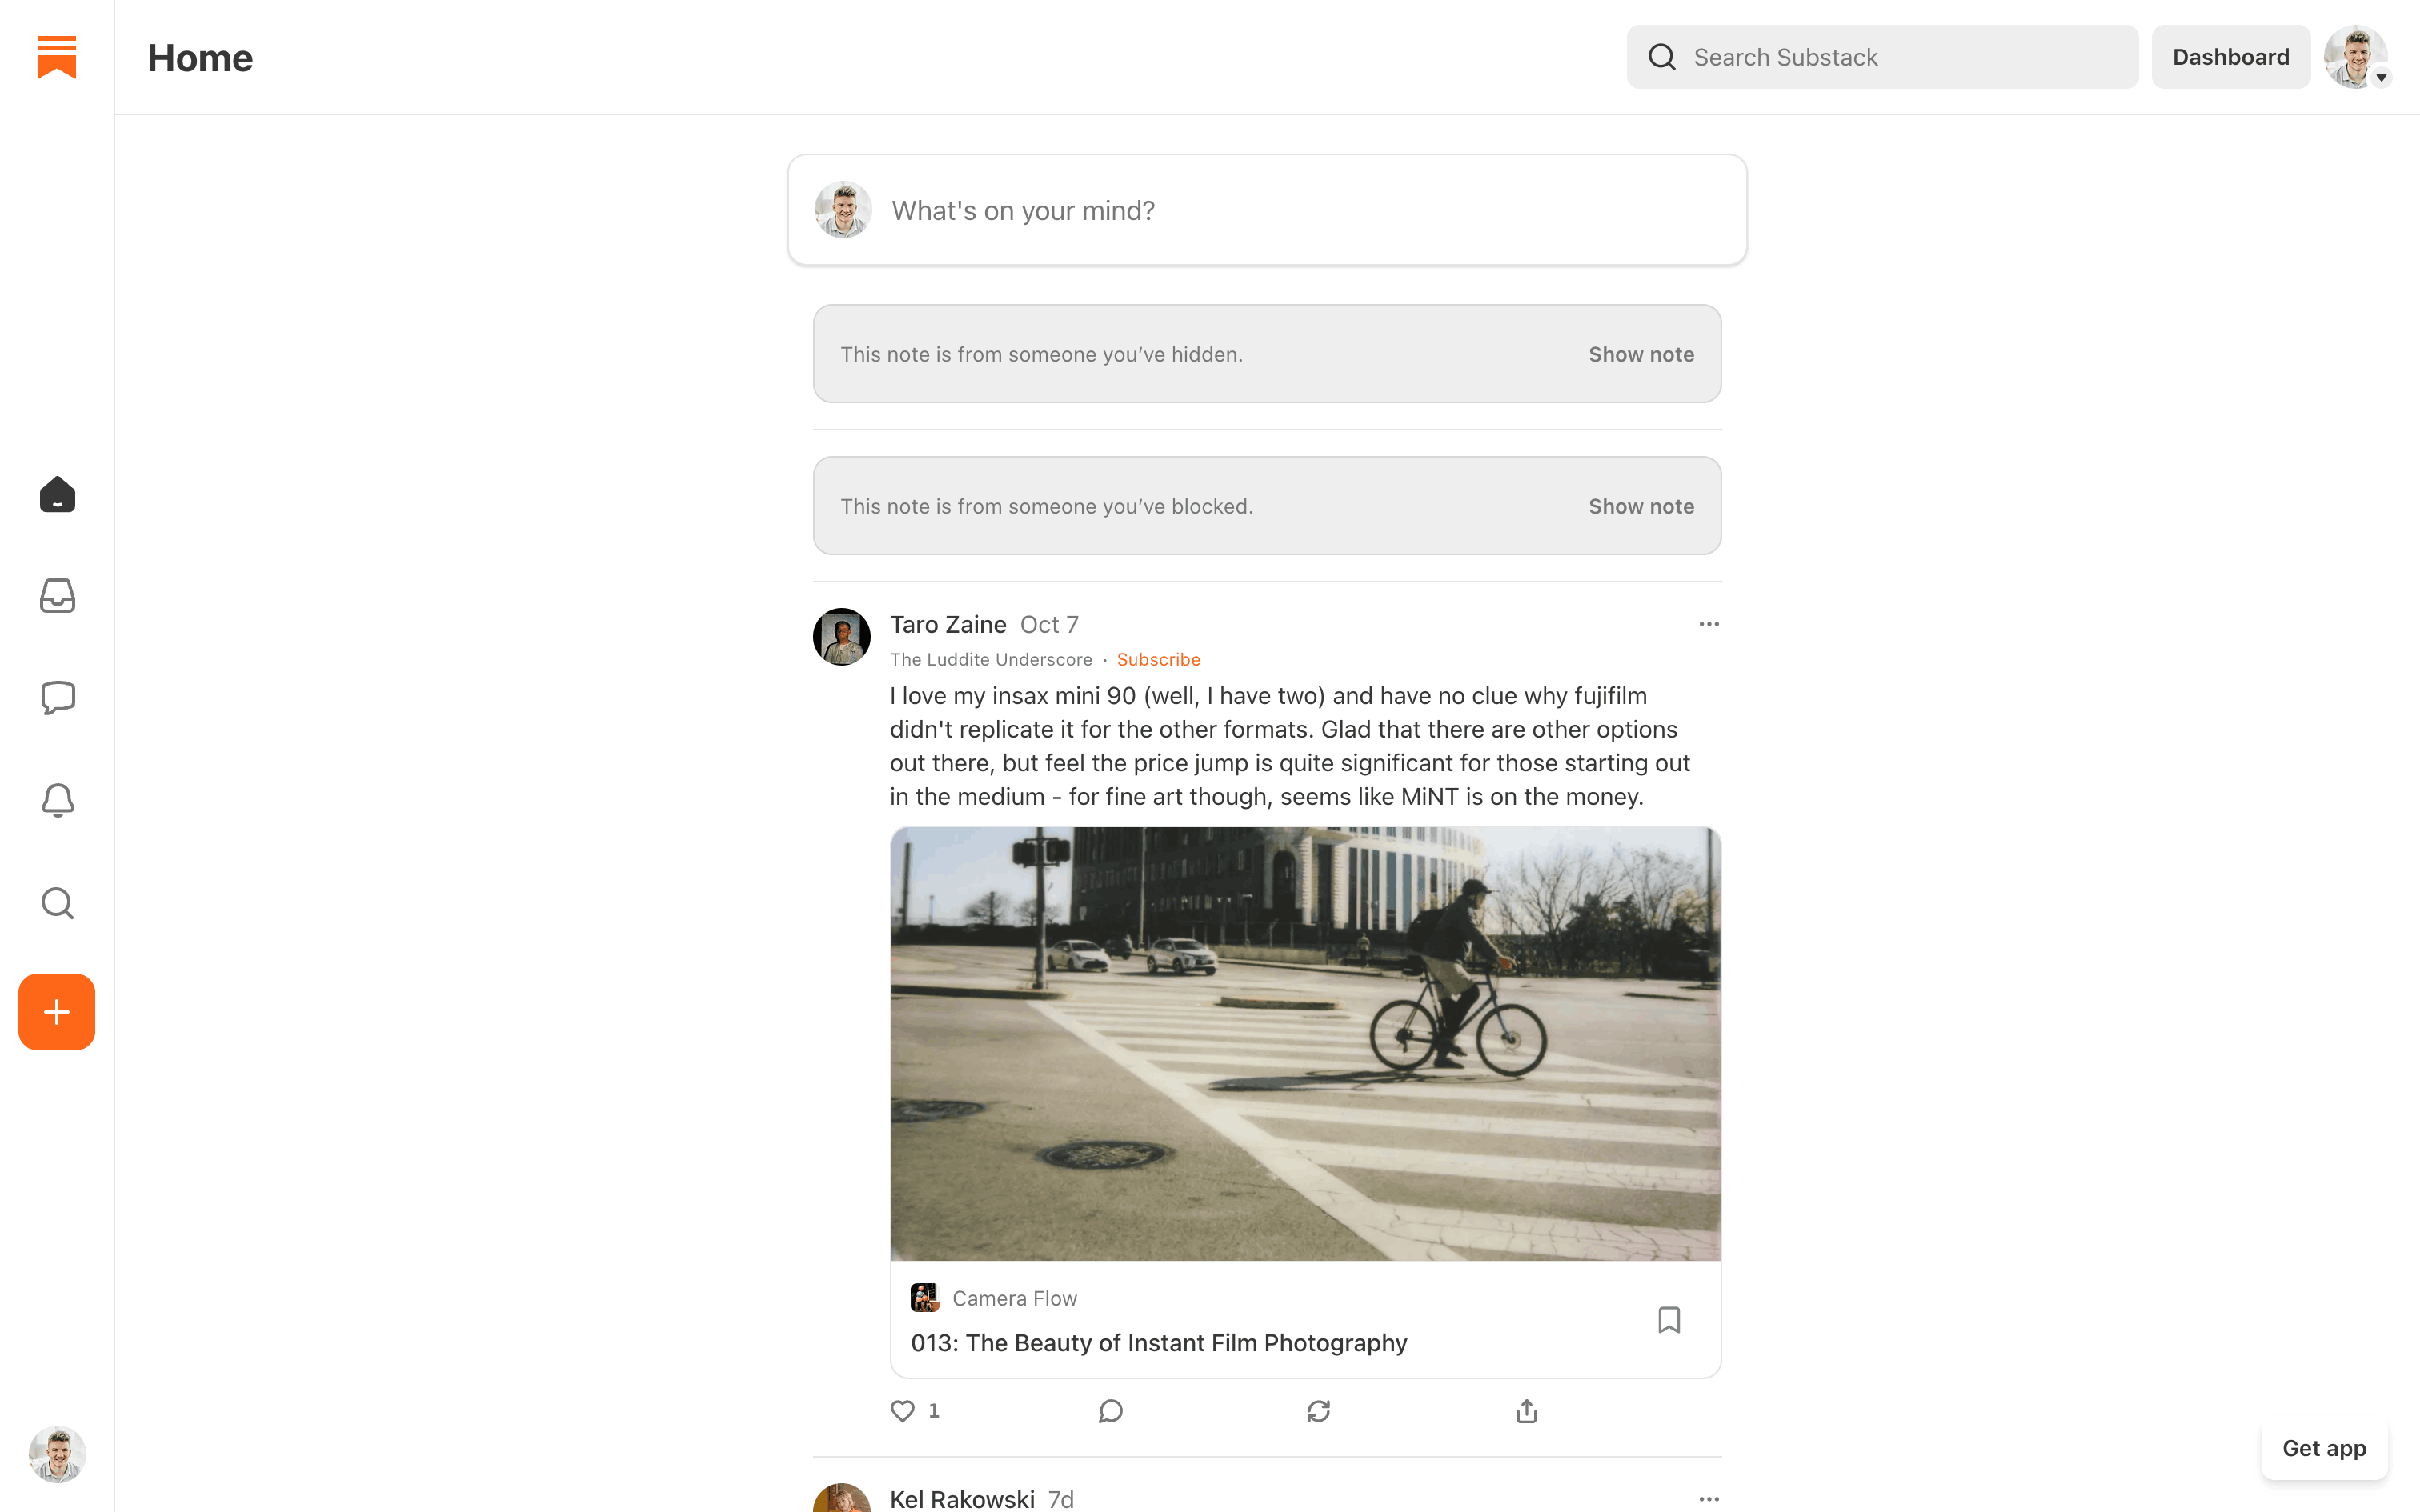The image size is (2420, 1512).
Task: Click the Substack logo bookmark icon
Action: 57,57
